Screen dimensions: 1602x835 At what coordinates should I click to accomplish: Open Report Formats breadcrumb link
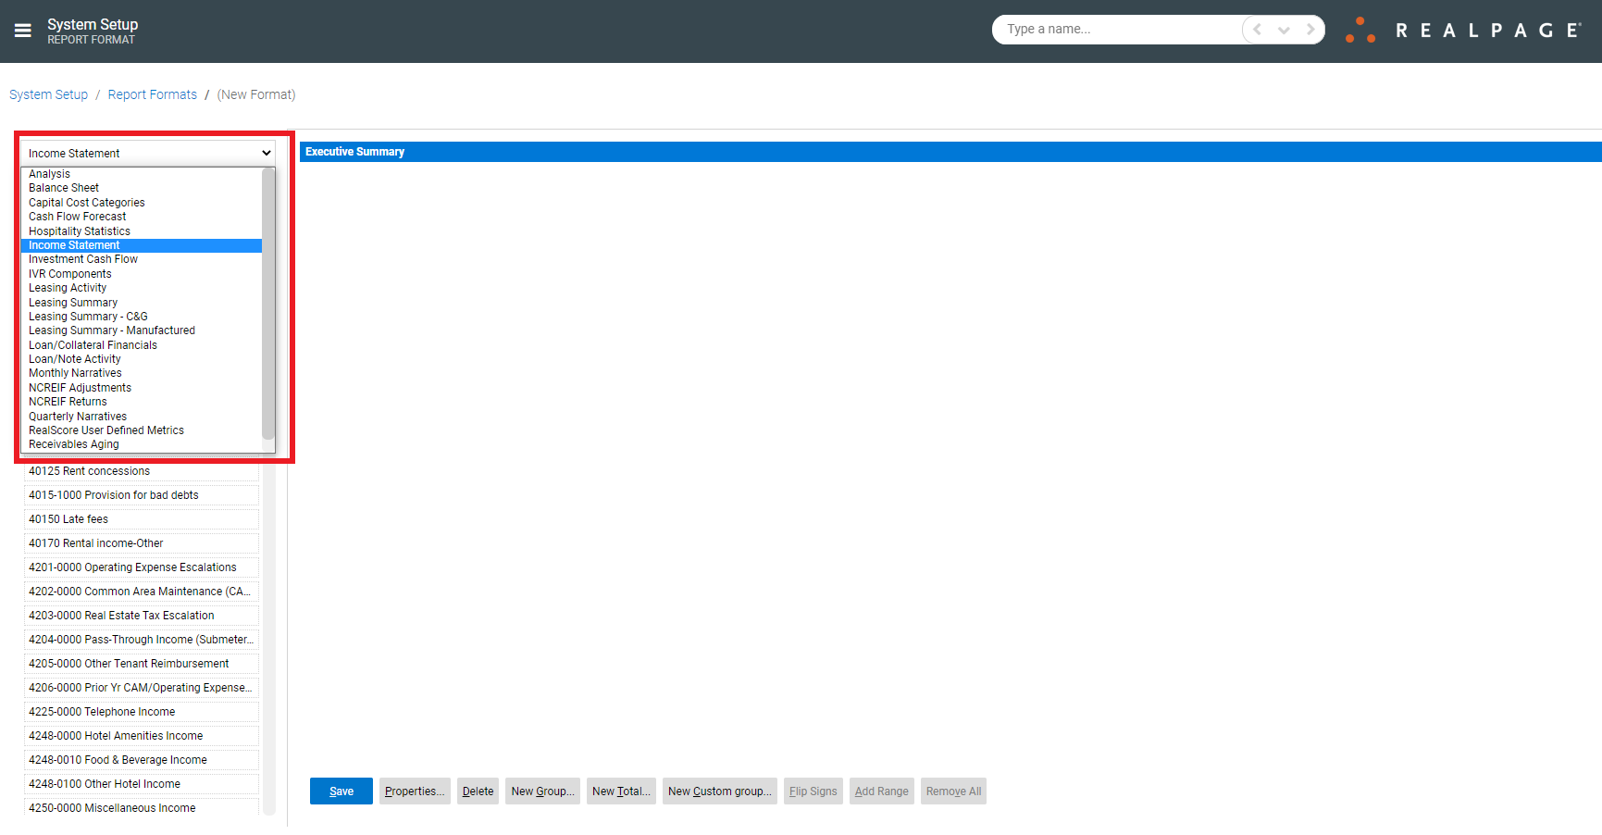click(153, 94)
